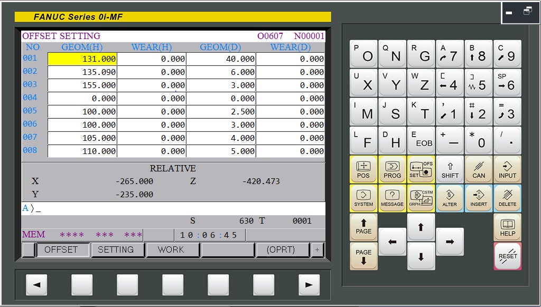Open the HELP key
This screenshot has height=307, width=541.
coord(508,227)
